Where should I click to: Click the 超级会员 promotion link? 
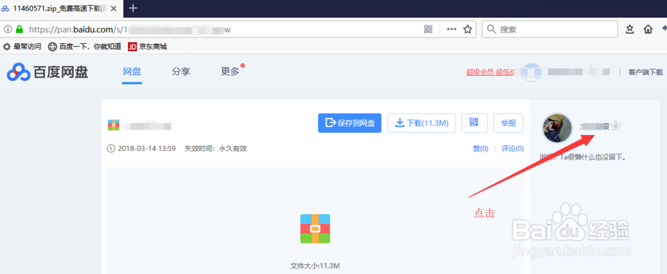tap(490, 72)
